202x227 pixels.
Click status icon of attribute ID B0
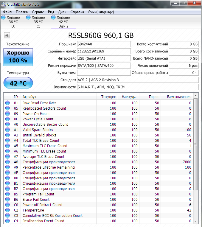pos(7,178)
